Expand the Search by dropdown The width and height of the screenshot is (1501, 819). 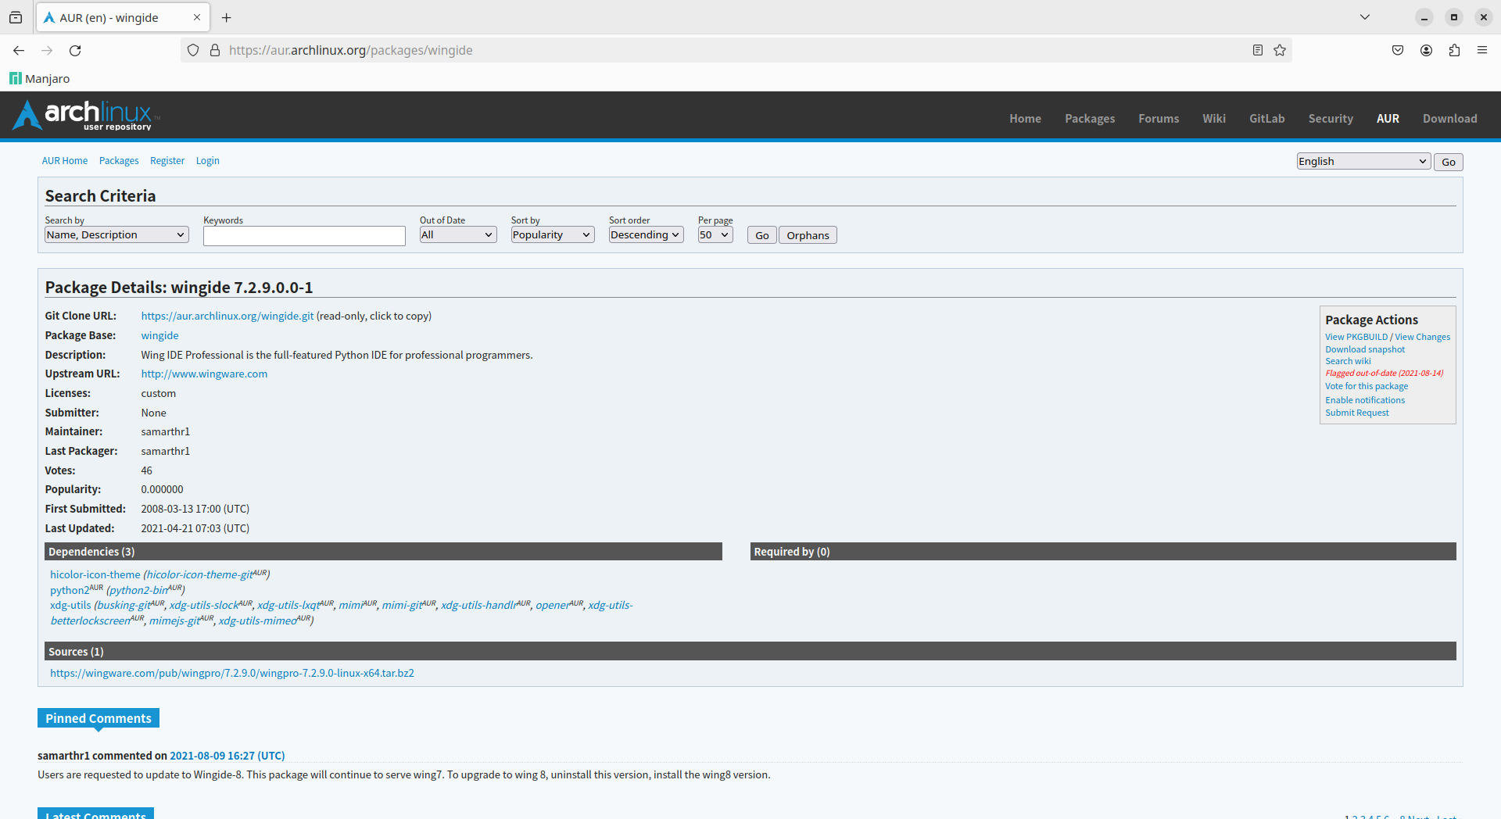tap(116, 235)
